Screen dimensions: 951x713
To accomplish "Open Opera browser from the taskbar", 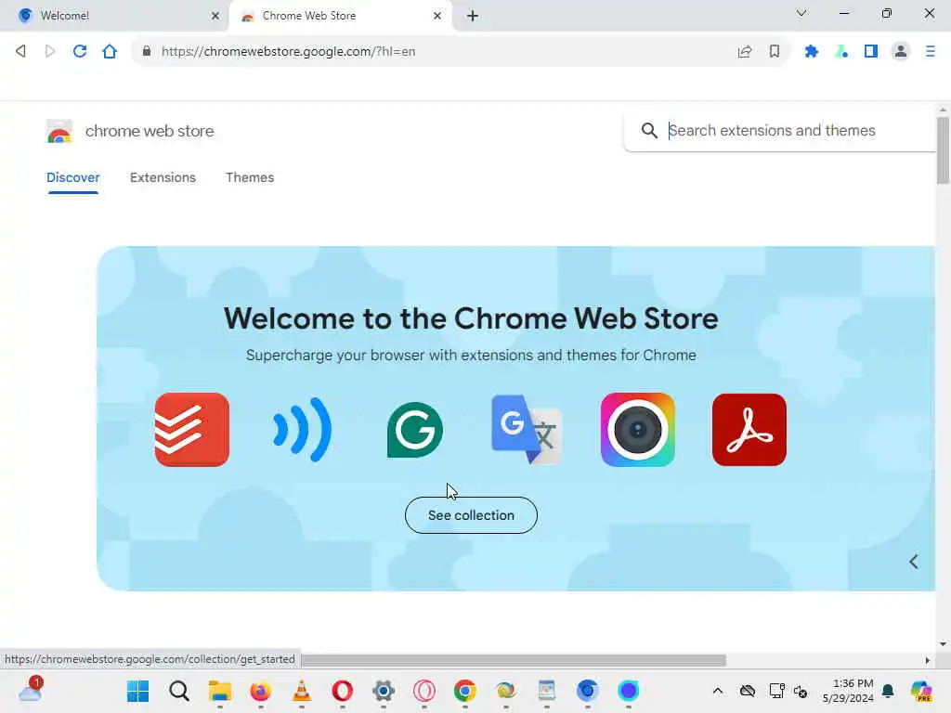I will 343,691.
